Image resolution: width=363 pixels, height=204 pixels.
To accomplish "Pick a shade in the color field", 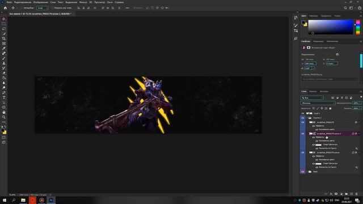I will (331, 27).
